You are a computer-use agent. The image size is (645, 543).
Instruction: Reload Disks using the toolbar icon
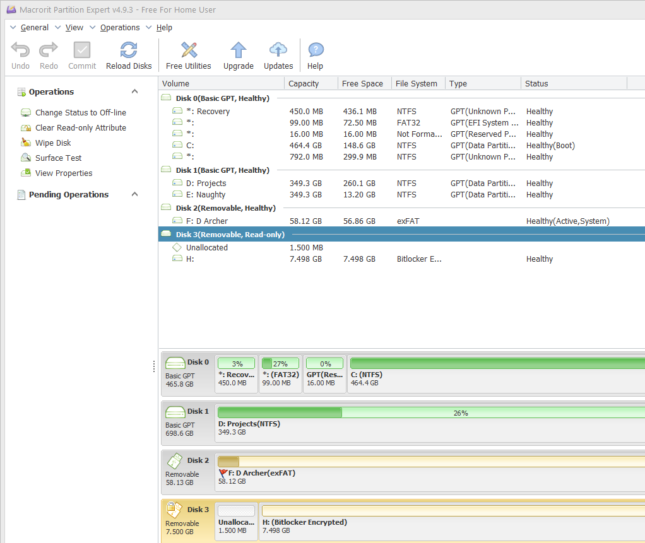[129, 50]
